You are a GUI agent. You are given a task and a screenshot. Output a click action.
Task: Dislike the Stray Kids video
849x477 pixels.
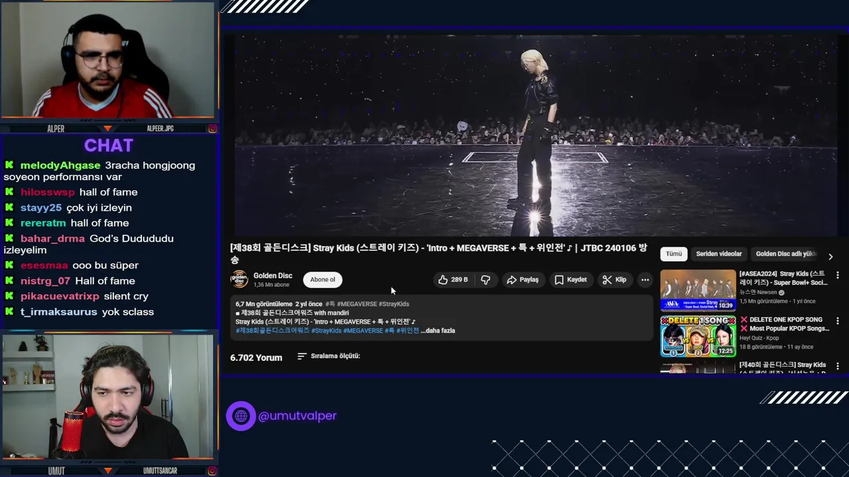coord(486,280)
